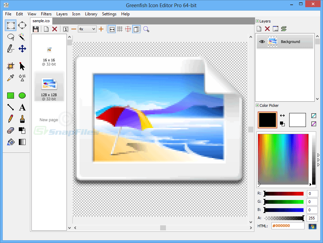
Task: Create a new layer in Layers panel
Action: pyautogui.click(x=259, y=29)
